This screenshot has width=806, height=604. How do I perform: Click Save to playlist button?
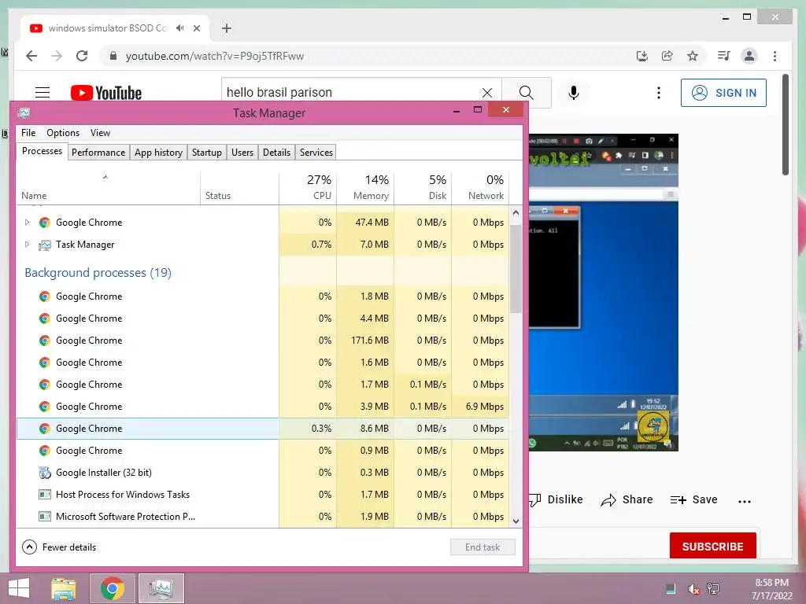(694, 499)
